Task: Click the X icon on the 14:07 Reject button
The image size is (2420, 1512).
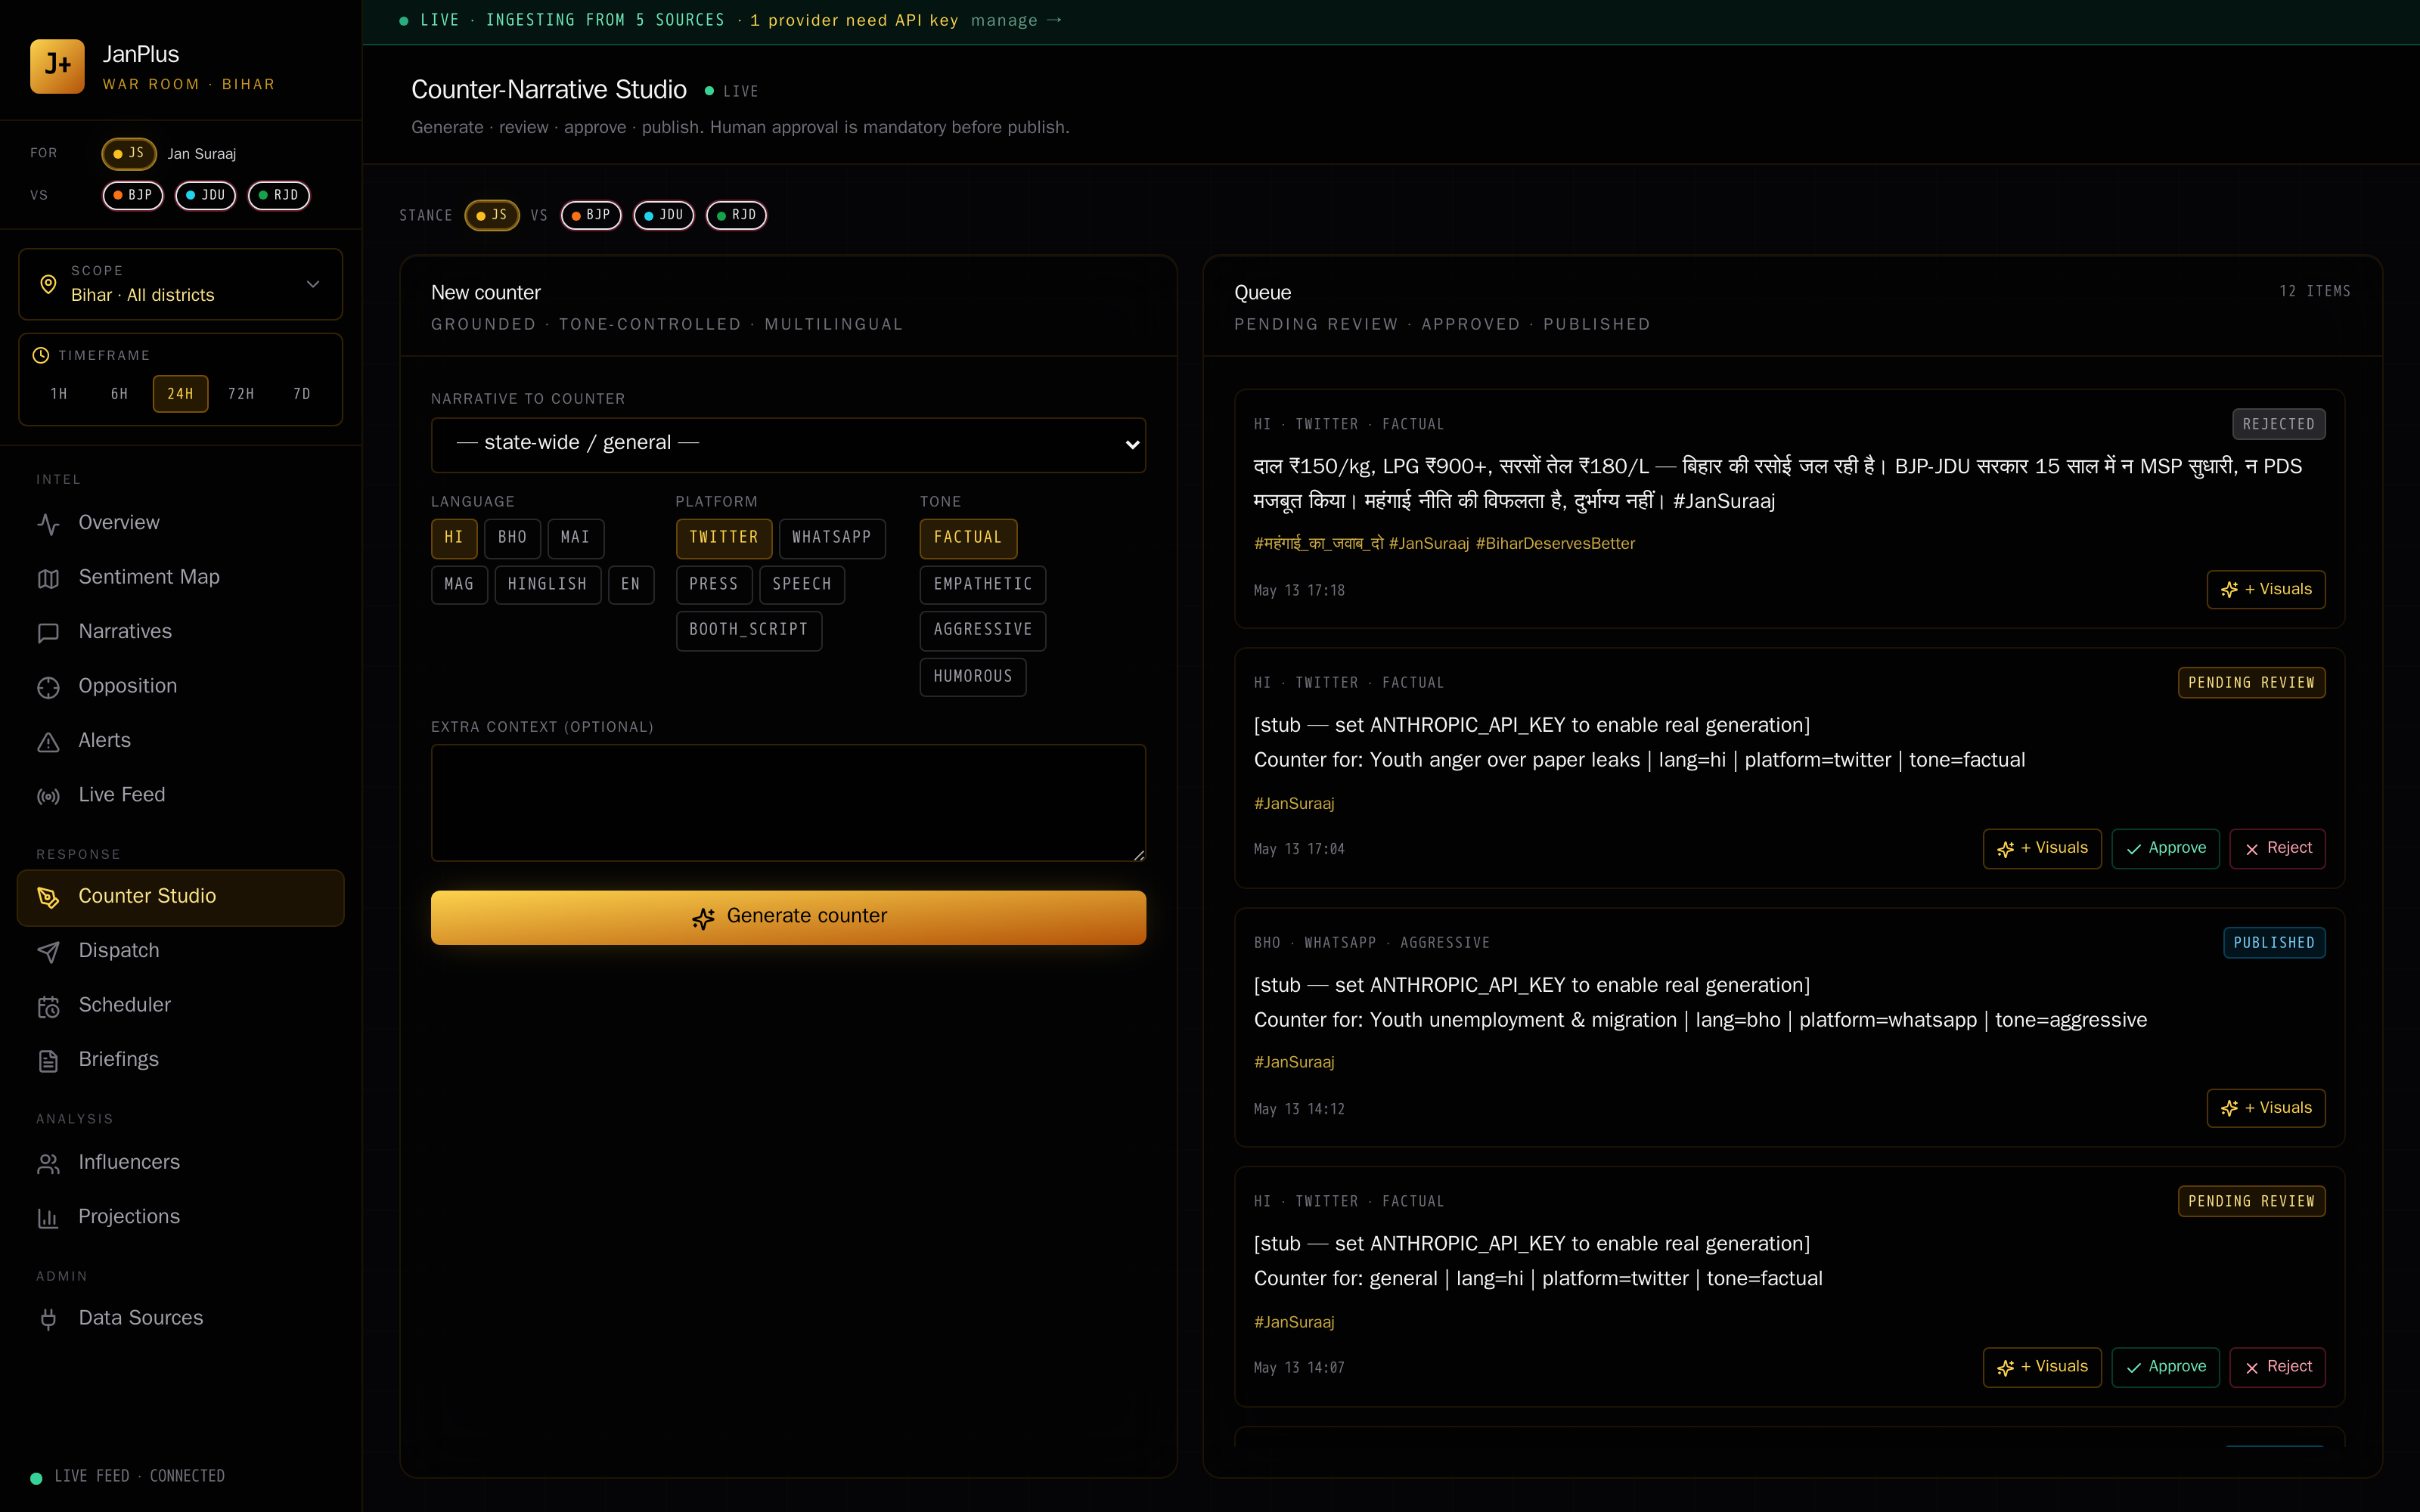Action: (2252, 1368)
